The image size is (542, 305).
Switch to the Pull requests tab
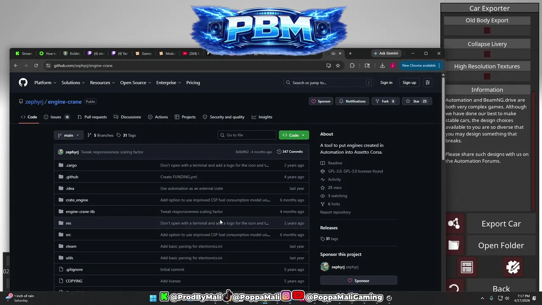(x=92, y=117)
